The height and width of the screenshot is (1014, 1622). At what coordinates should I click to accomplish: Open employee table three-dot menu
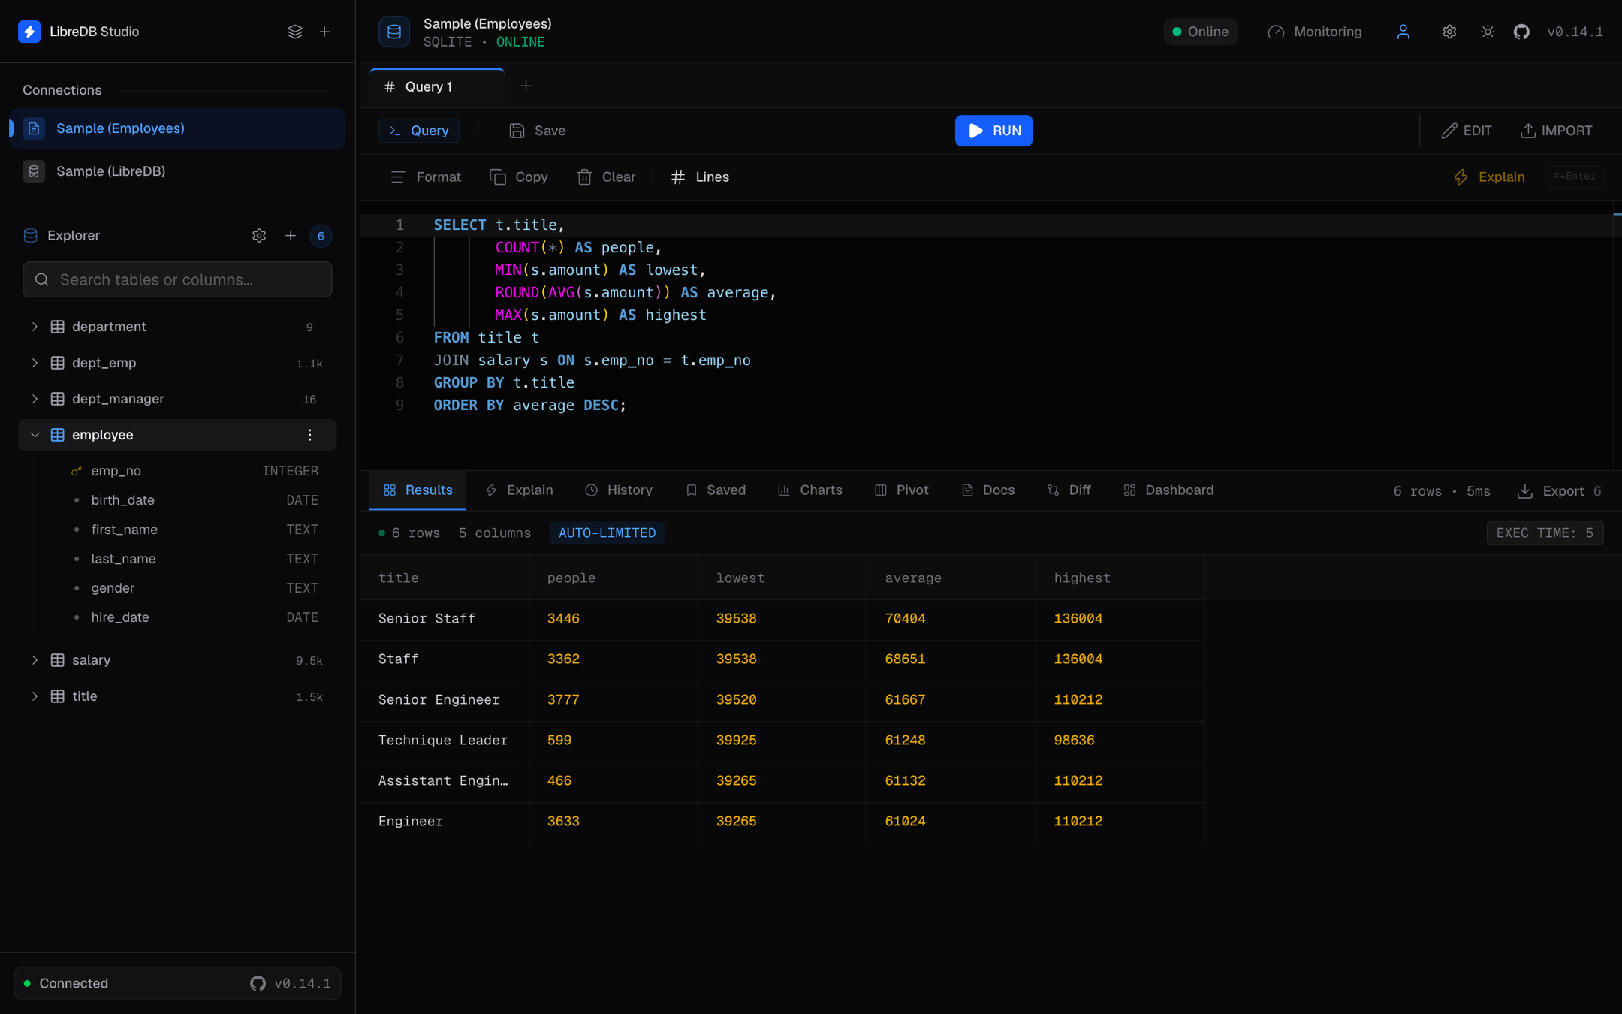(309, 435)
